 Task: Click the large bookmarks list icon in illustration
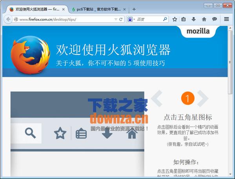pos(81,133)
